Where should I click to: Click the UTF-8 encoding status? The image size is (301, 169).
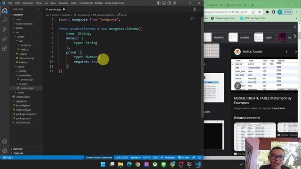(146, 158)
